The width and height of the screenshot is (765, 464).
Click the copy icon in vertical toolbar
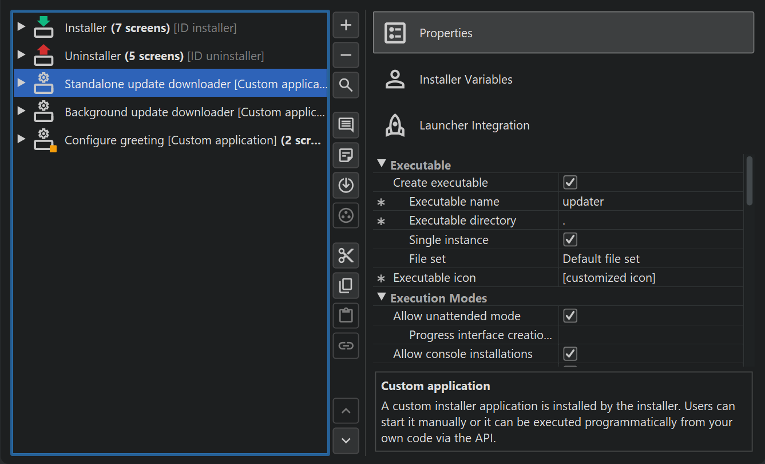click(x=346, y=285)
